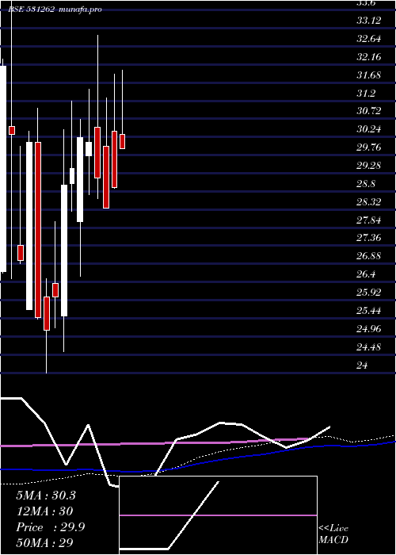Select the 27.36 price axis label
The width and height of the screenshot is (396, 555).
click(x=369, y=238)
